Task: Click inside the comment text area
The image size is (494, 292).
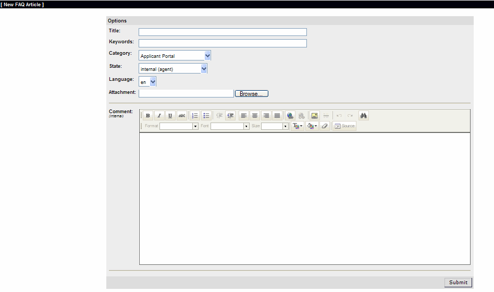Action: pos(305,199)
